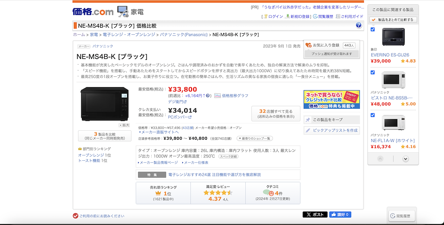Click the pencil icon for ピックアップリストを作成

click(x=308, y=130)
